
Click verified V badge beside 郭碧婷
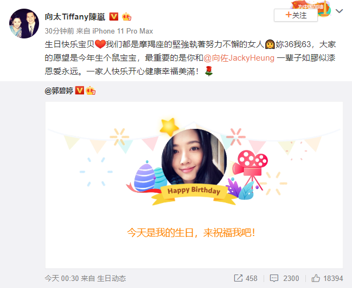click(x=80, y=90)
